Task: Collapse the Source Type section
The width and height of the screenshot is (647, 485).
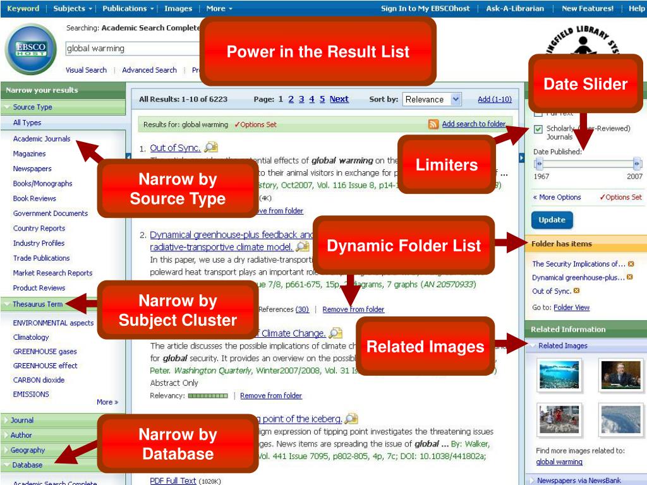Action: point(7,107)
